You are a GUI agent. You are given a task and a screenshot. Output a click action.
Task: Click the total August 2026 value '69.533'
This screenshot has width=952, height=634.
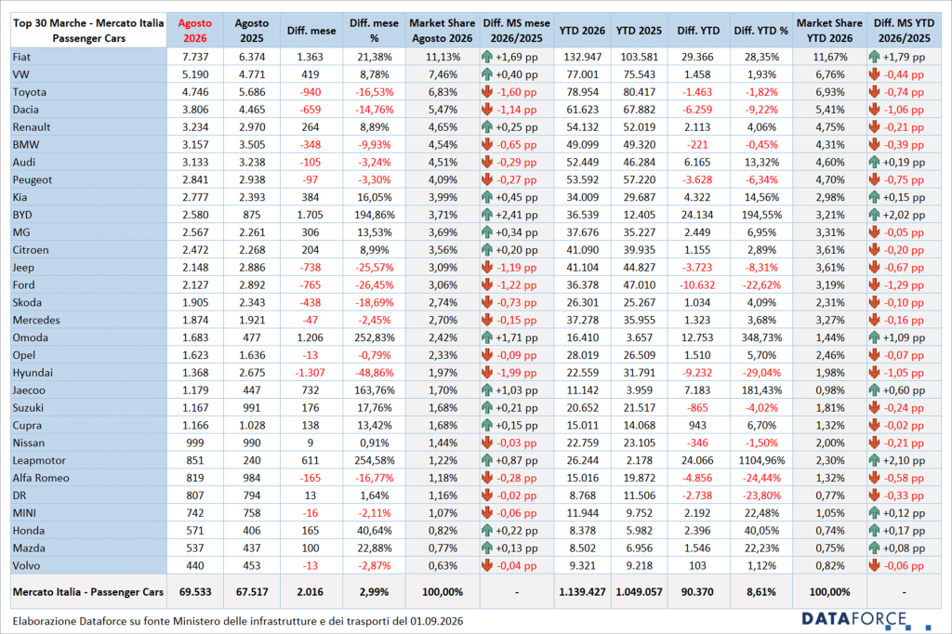point(195,592)
